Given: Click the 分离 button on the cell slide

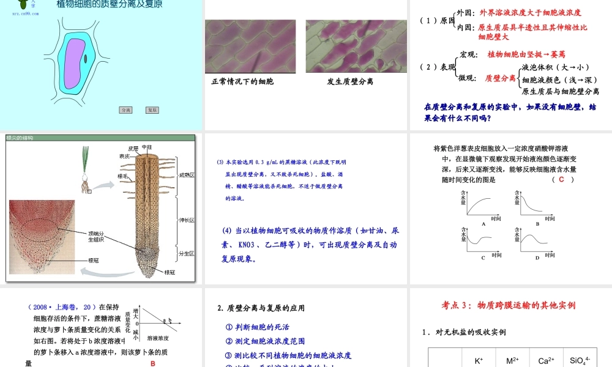Looking at the screenshot, I should pos(125,110).
